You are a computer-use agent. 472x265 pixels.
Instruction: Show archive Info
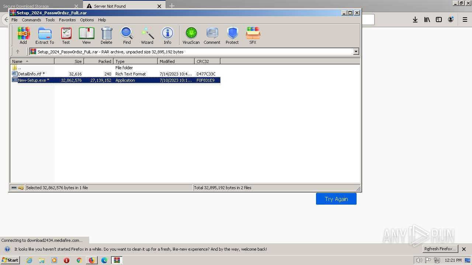pyautogui.click(x=167, y=35)
